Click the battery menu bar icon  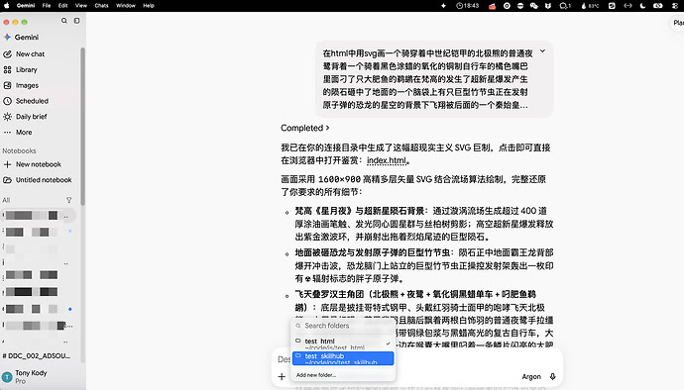658,6
